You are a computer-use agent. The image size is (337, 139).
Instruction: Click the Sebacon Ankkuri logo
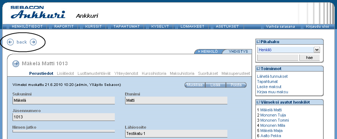click(38, 12)
